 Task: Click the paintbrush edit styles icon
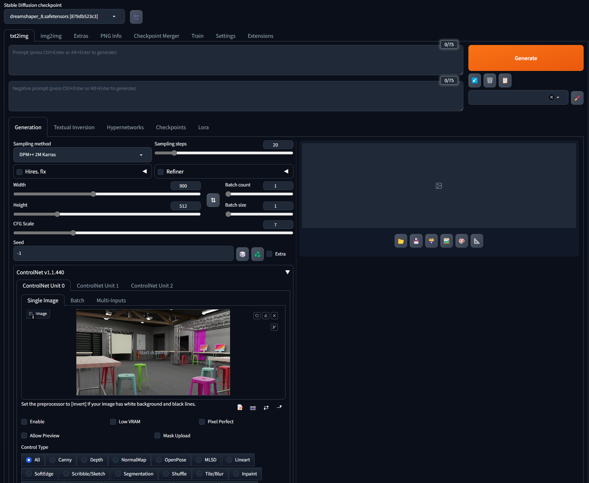[577, 98]
